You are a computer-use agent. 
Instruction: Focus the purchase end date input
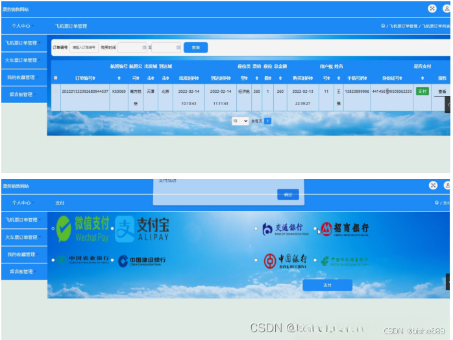point(166,47)
